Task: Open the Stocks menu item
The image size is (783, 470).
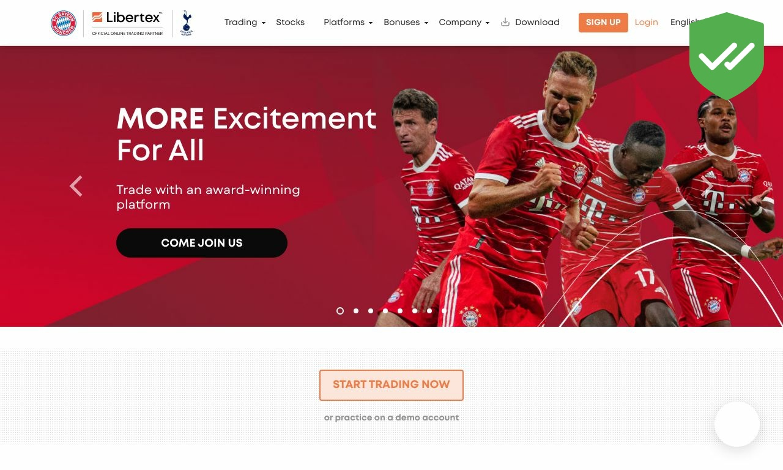Action: (290, 22)
